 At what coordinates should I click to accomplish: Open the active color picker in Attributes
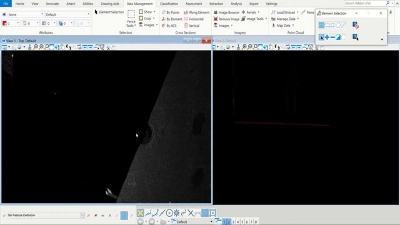point(11,23)
